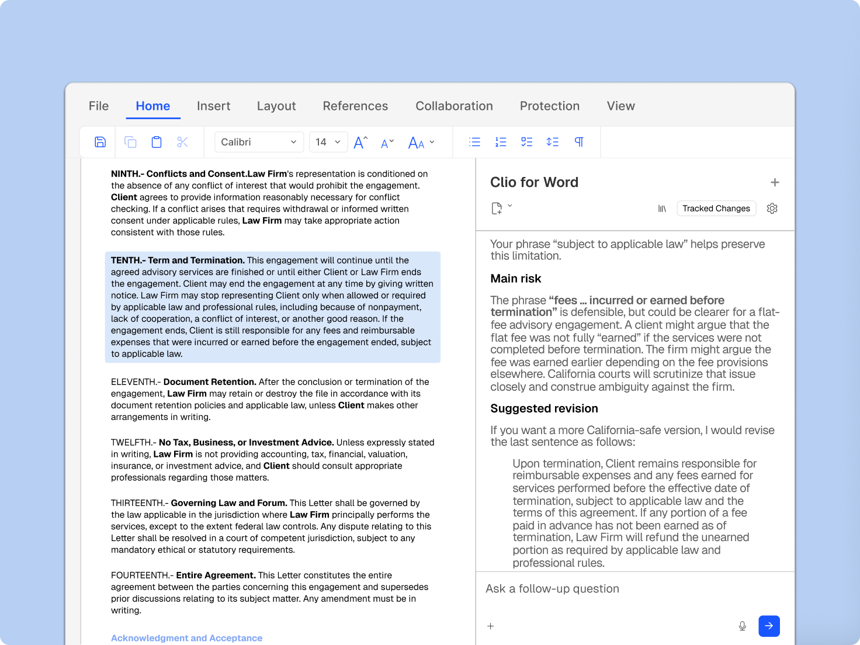Viewport: 860px width, 645px height.
Task: Open Clio settings with the gear icon
Action: (772, 209)
